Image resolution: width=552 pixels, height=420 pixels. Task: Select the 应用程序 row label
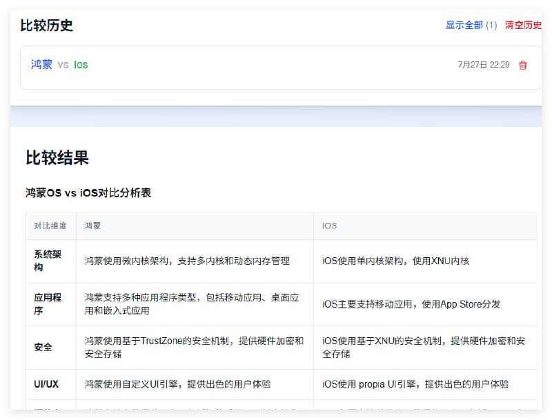48,304
